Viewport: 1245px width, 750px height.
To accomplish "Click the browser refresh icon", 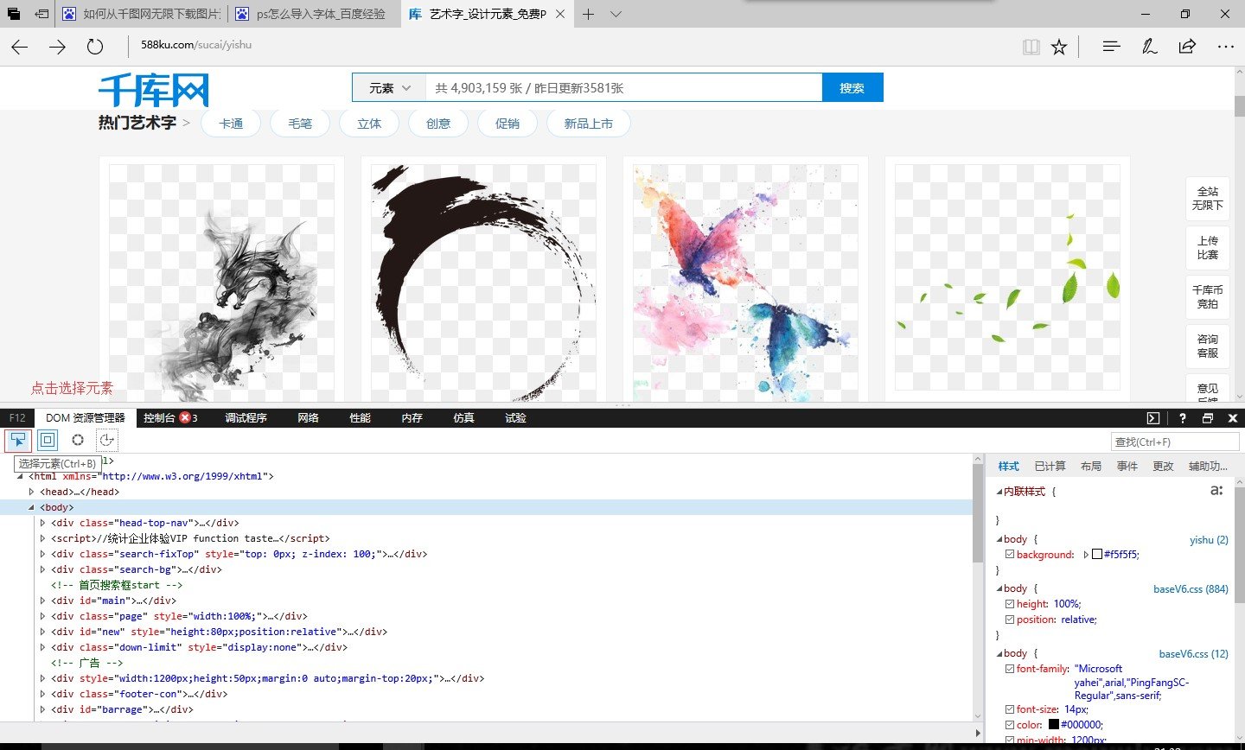I will [95, 47].
